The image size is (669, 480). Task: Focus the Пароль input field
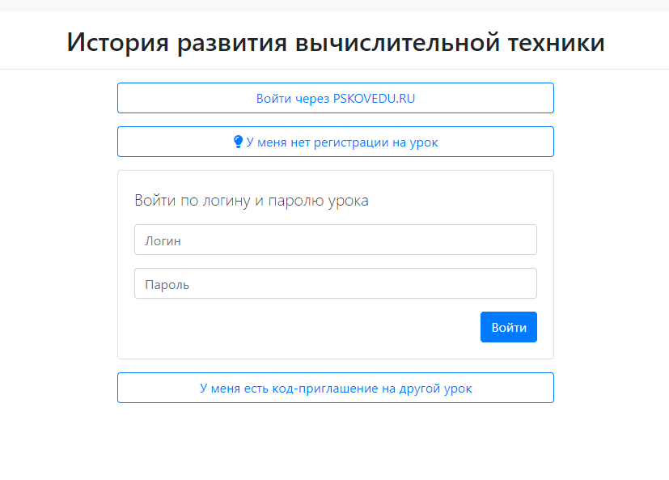point(336,283)
